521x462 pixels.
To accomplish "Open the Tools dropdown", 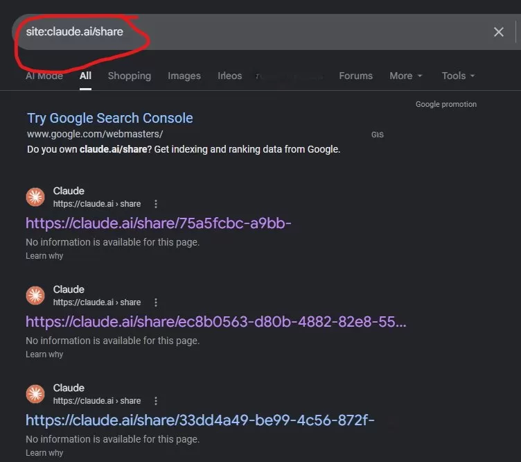I will point(458,76).
